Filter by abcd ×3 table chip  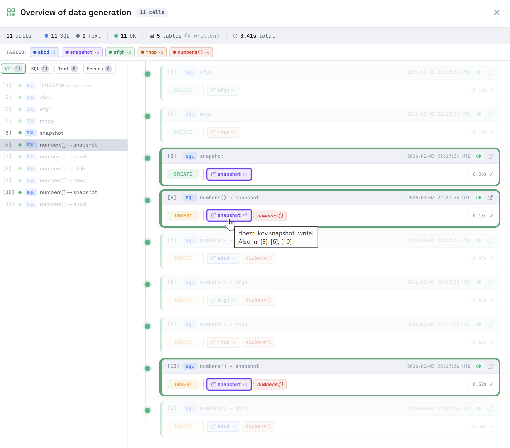[44, 52]
